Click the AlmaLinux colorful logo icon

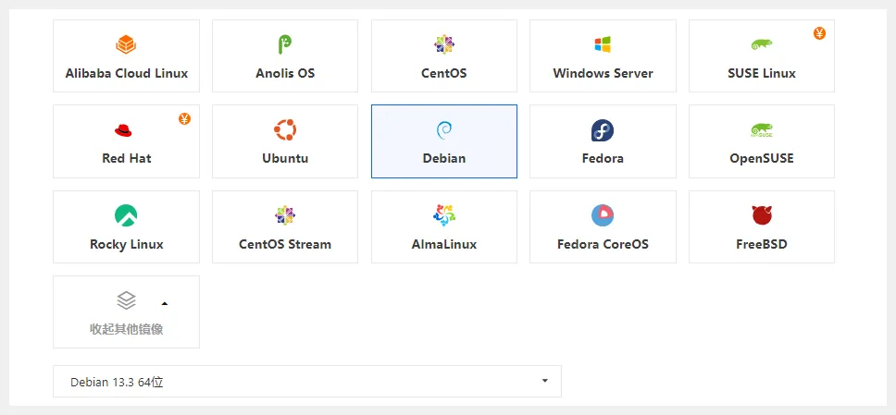[444, 215]
